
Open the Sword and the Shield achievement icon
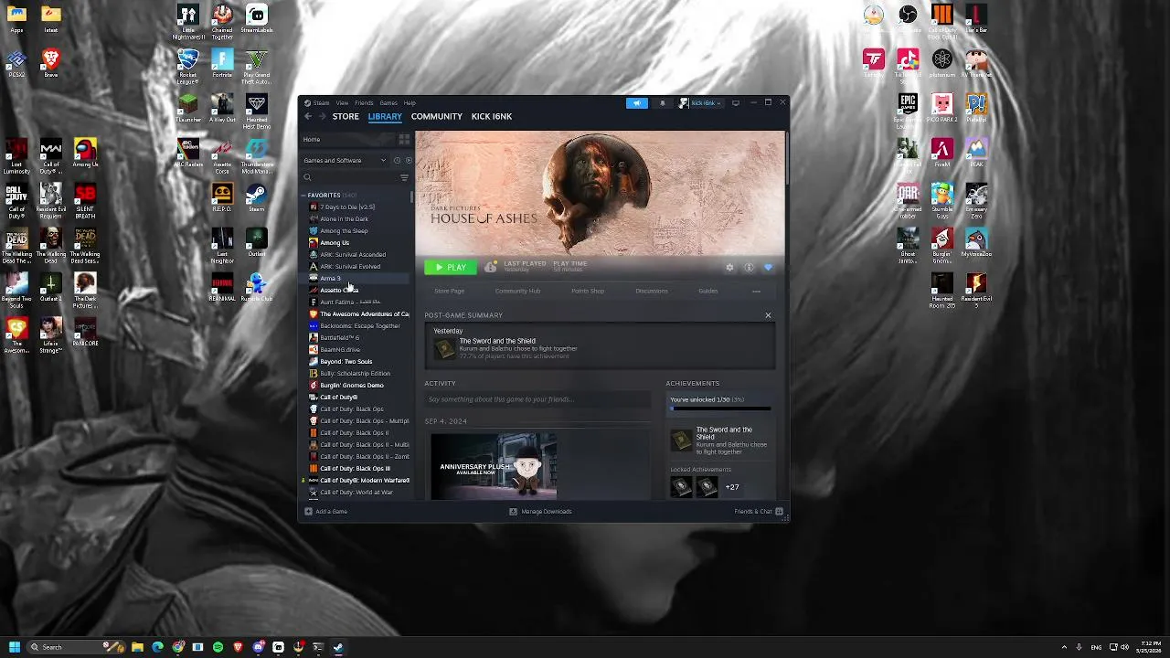tap(681, 440)
